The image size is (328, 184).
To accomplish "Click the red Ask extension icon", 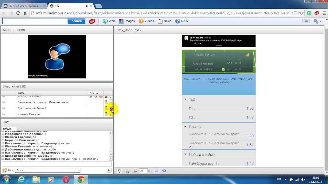I will tap(317, 13).
